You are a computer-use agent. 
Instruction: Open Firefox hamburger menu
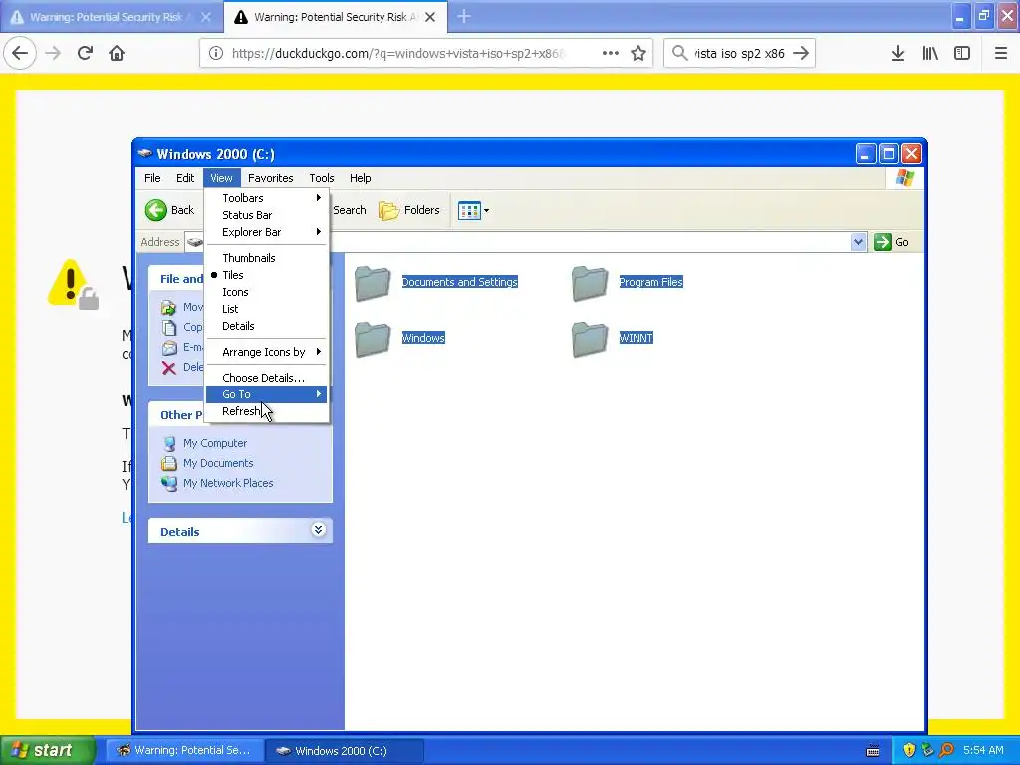1001,53
